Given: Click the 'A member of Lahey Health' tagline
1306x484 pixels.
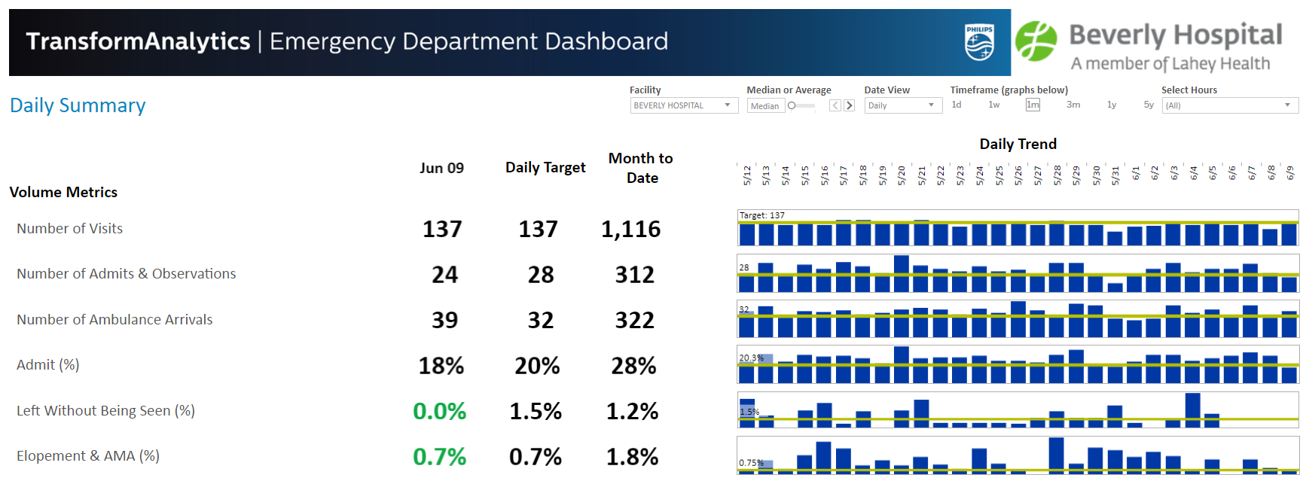Looking at the screenshot, I should [1170, 64].
